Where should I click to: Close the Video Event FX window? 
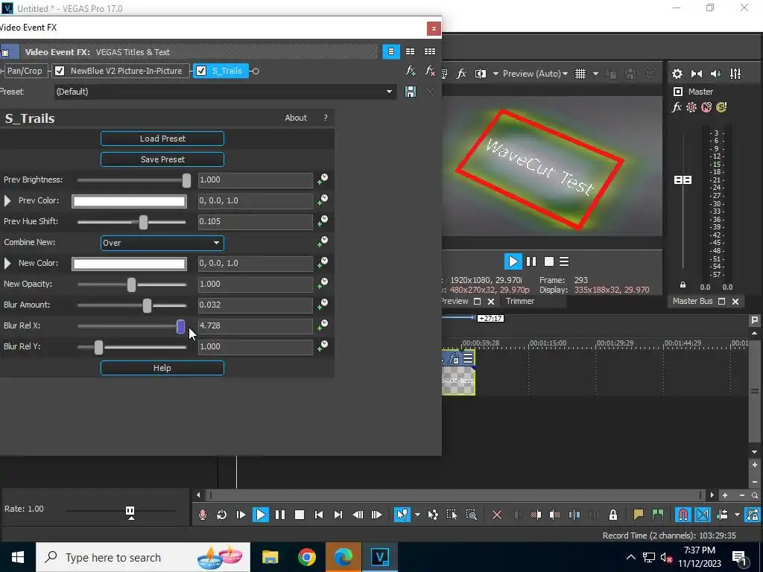pos(434,29)
